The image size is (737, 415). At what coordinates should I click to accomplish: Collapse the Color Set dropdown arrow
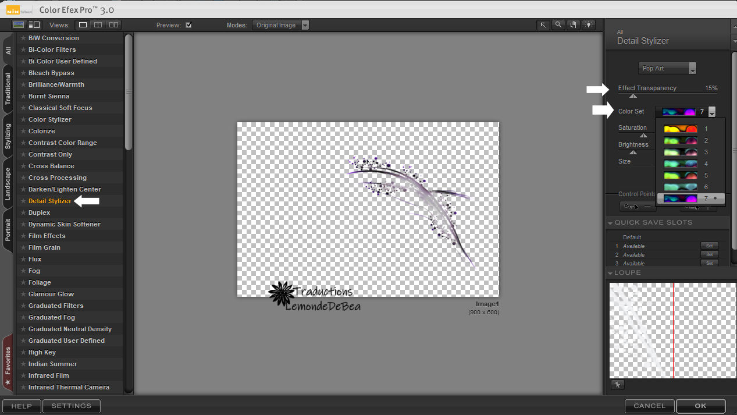point(711,112)
